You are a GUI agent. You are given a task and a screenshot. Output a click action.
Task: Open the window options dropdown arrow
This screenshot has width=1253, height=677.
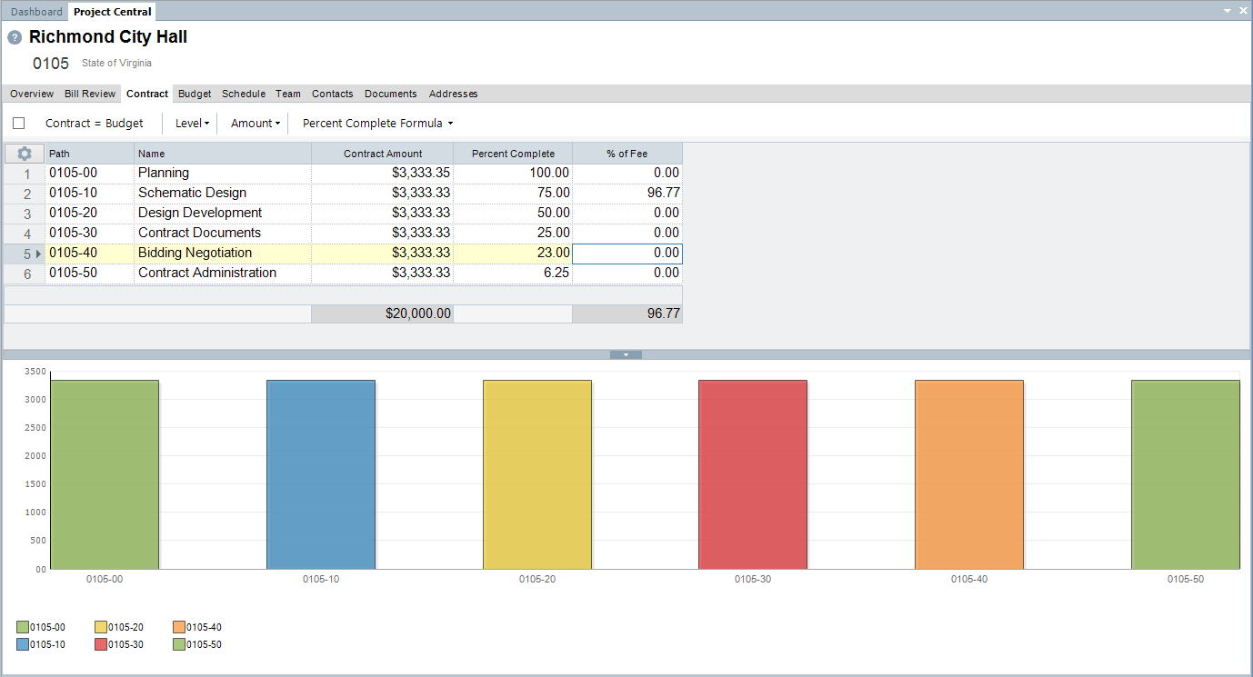(x=1227, y=10)
